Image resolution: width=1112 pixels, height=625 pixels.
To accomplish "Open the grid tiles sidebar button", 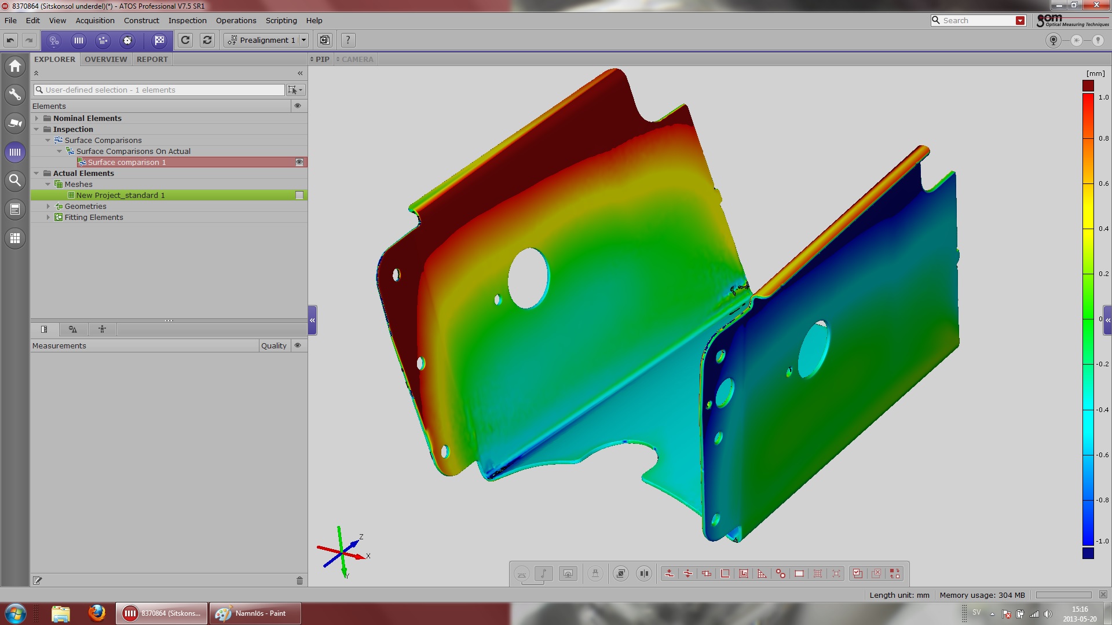I will coord(15,238).
